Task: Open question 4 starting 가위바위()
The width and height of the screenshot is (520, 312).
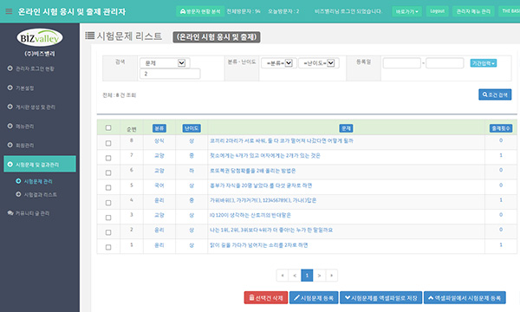Action: 263,200
